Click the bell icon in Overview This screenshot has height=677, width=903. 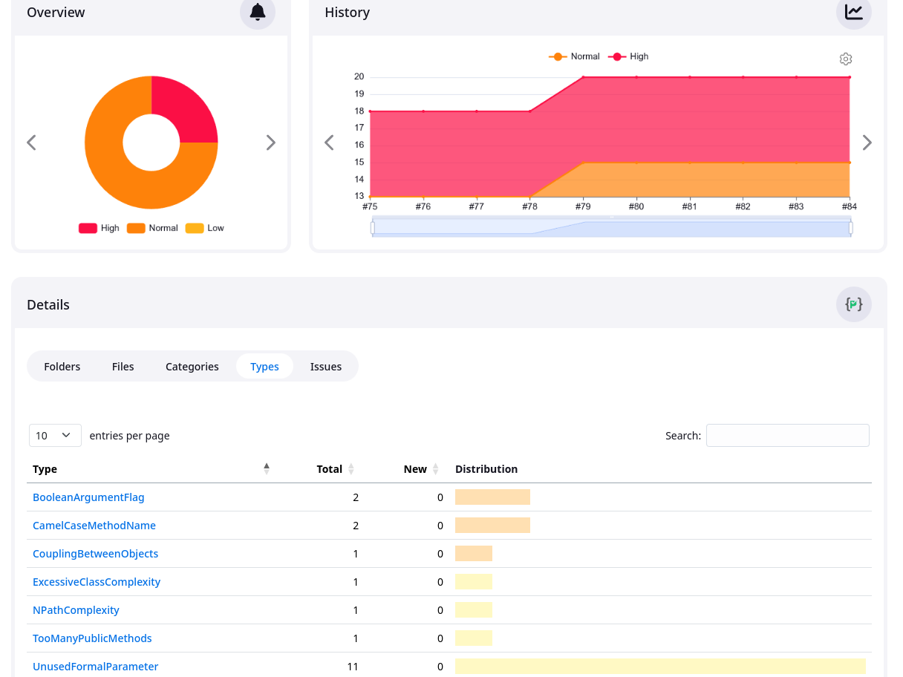(258, 12)
